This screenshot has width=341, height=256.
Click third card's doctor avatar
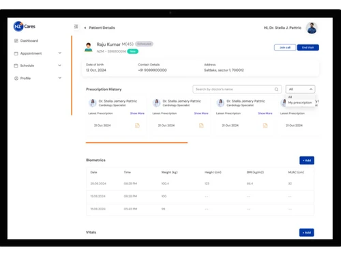pyautogui.click(x=220, y=103)
